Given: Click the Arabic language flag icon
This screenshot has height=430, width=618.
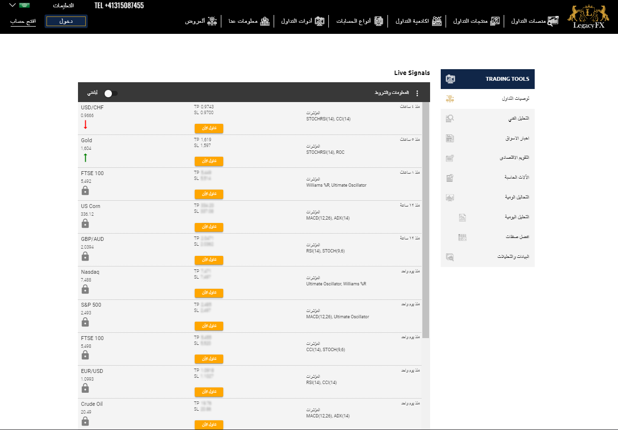Looking at the screenshot, I should coord(24,5).
